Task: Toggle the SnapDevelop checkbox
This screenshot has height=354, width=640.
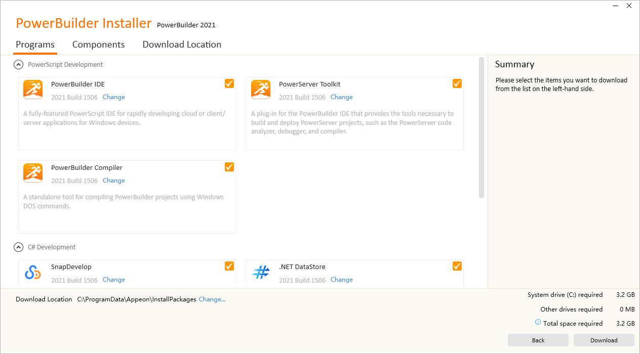Action: click(x=229, y=266)
